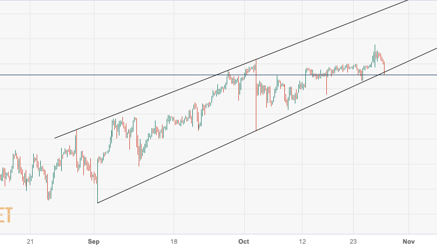Click the long red wick candle in mid-October
Image resolution: width=437 pixels, height=249 pixels.
click(327, 87)
